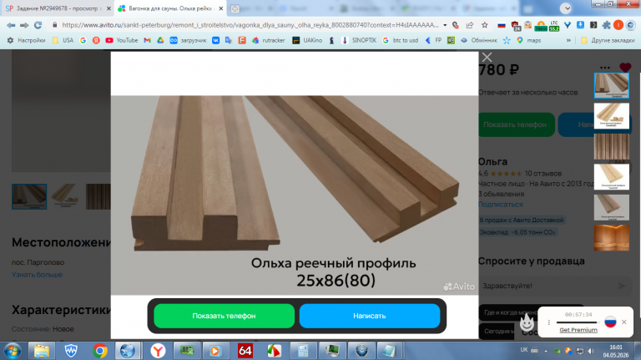Click the Узнать больше location link
The width and height of the screenshot is (641, 360).
37,275
